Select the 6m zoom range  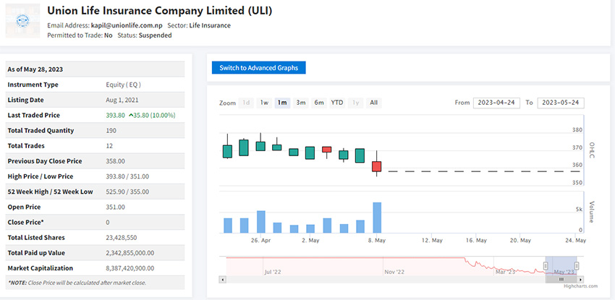point(319,103)
